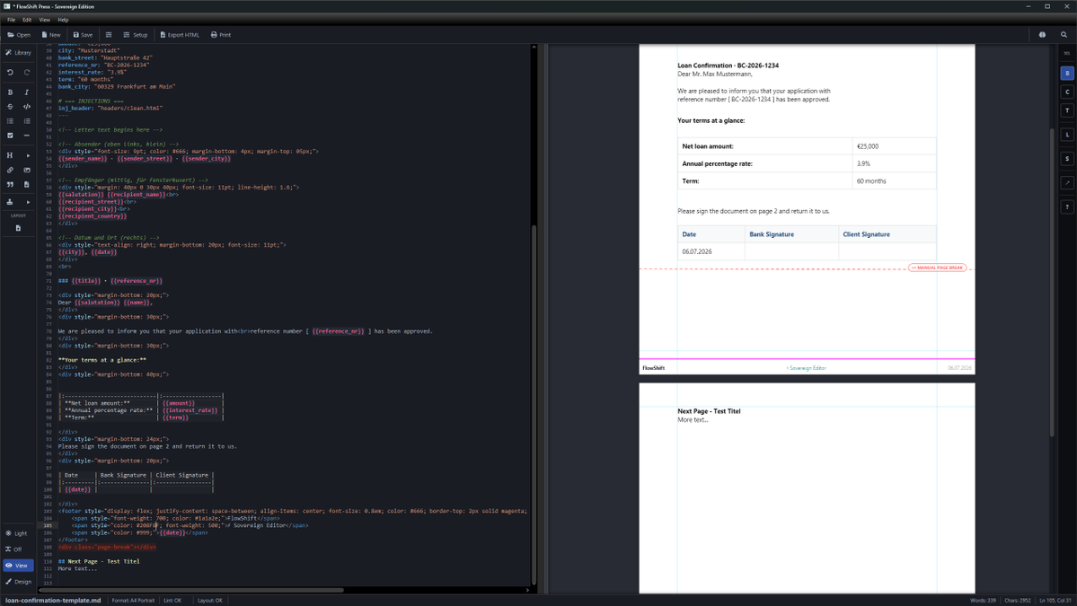Expand the stamp options arrow
The width and height of the screenshot is (1077, 606).
tap(28, 202)
